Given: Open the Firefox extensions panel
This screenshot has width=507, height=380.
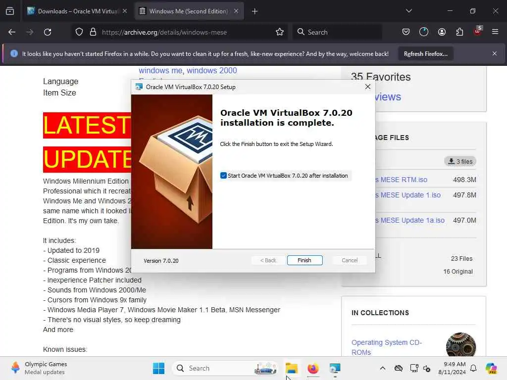Looking at the screenshot, I should pyautogui.click(x=459, y=32).
